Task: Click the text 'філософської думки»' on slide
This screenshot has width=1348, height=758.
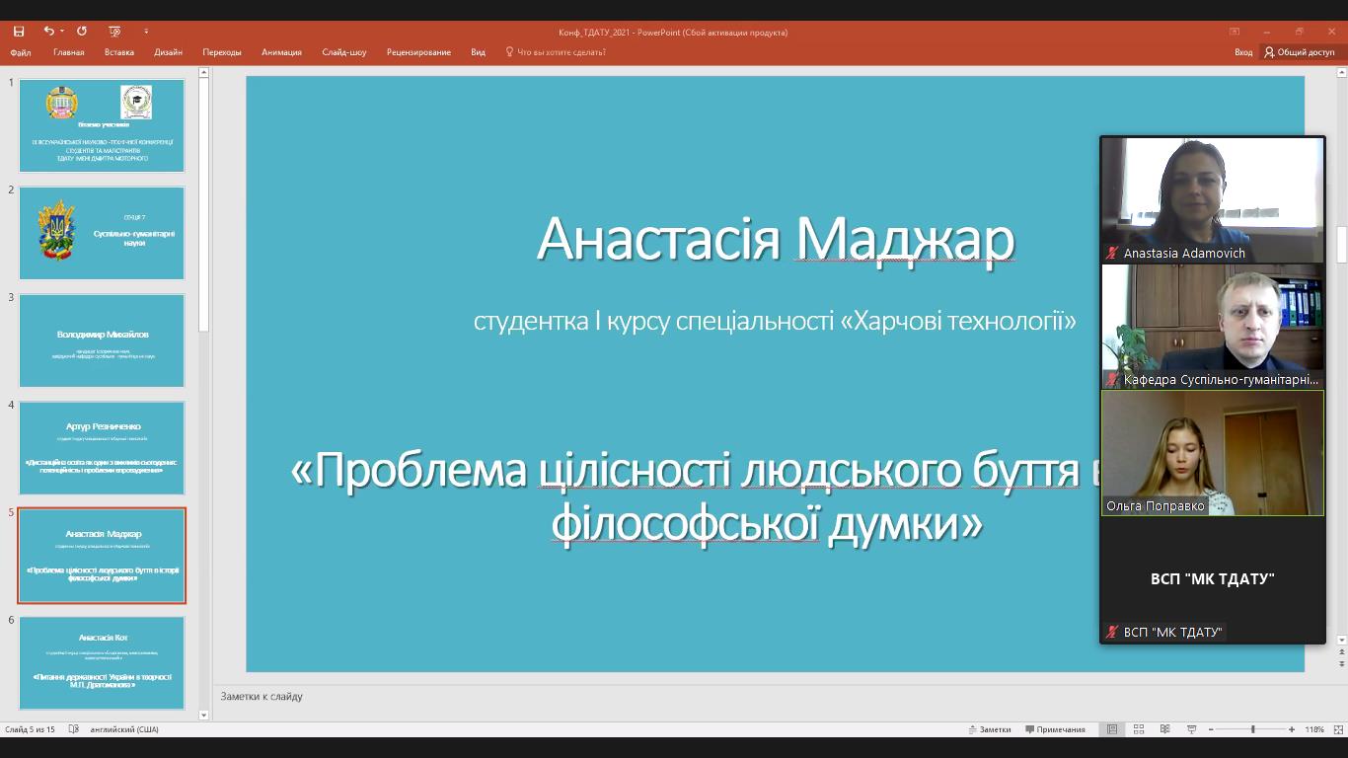Action: pyautogui.click(x=767, y=523)
